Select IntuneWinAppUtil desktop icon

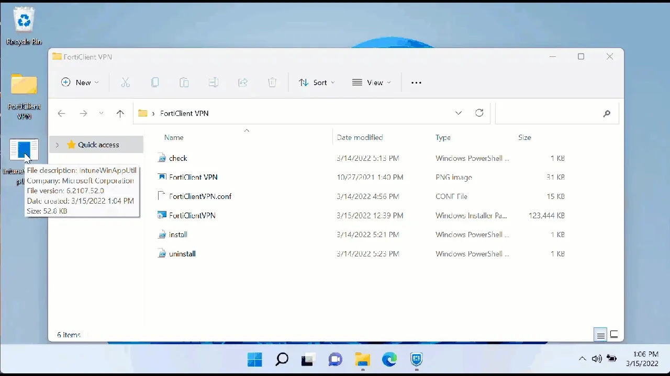pyautogui.click(x=24, y=150)
